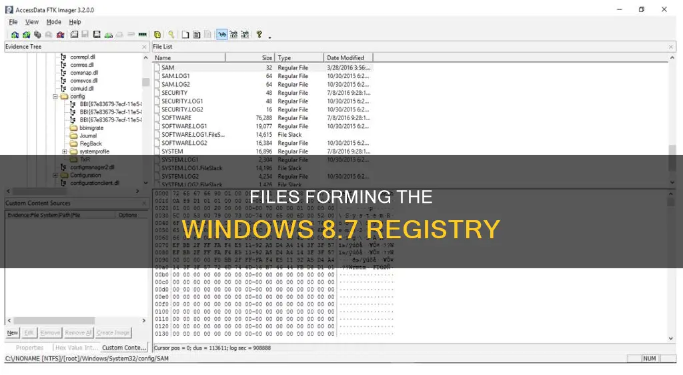
Task: Switch to the Properties tab
Action: pos(29,348)
